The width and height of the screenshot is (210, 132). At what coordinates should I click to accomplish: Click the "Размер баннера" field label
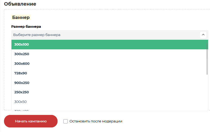click(x=26, y=27)
